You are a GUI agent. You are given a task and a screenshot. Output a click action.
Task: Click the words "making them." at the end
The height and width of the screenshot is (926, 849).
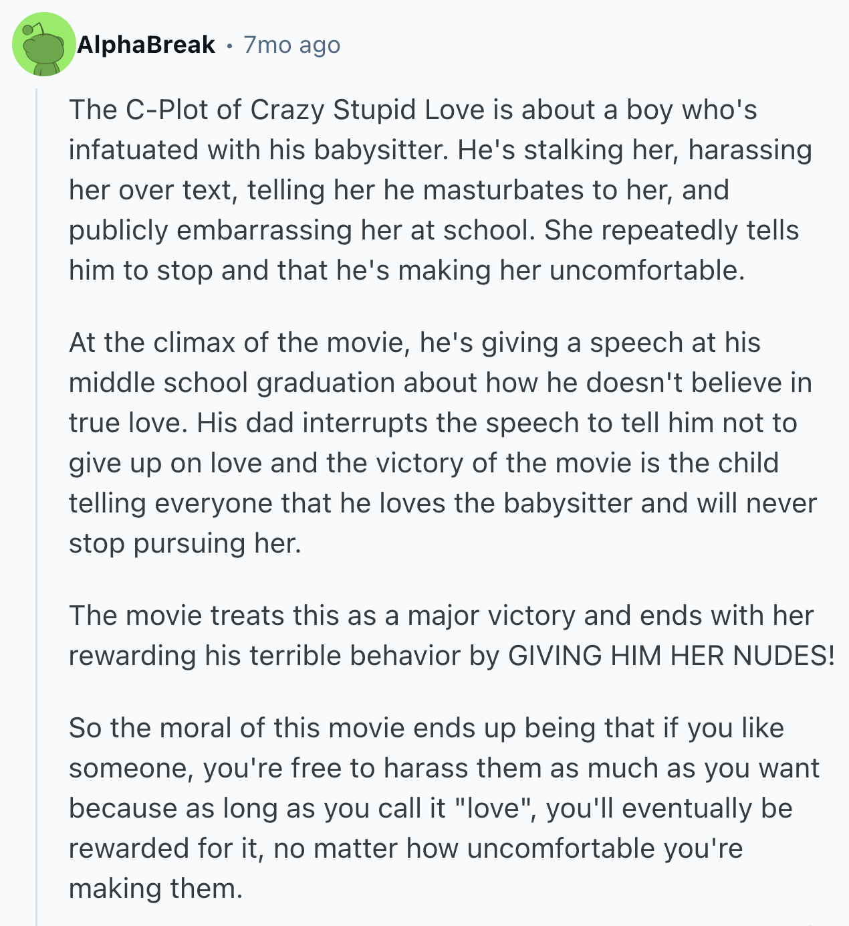(x=155, y=889)
